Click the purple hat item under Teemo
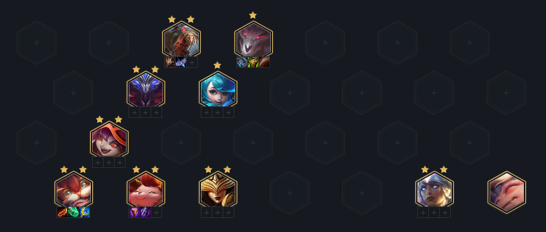This screenshot has height=232, width=546. tap(134, 212)
